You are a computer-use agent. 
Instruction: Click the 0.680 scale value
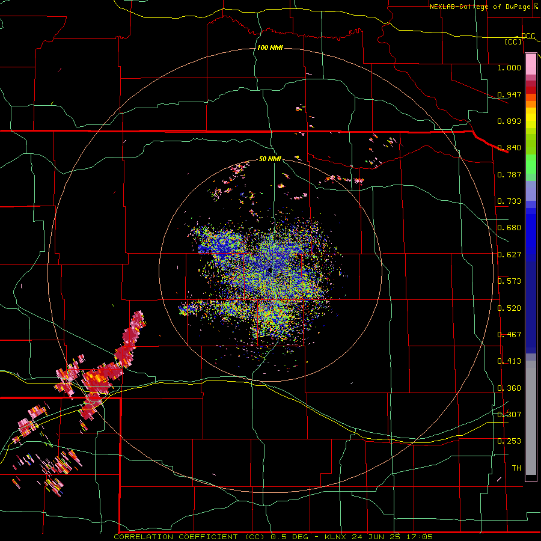pos(509,228)
